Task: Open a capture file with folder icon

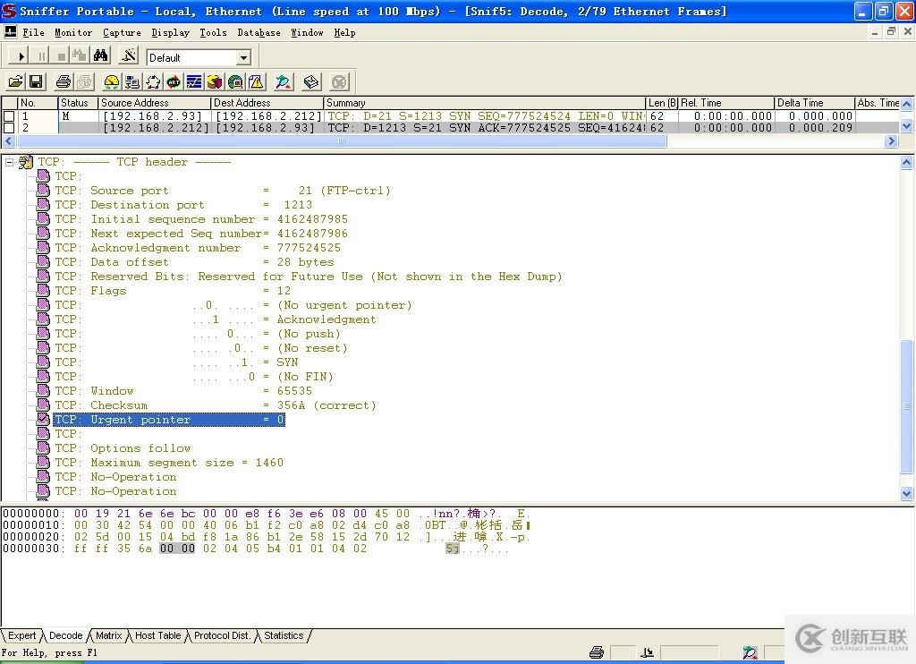Action: point(15,81)
